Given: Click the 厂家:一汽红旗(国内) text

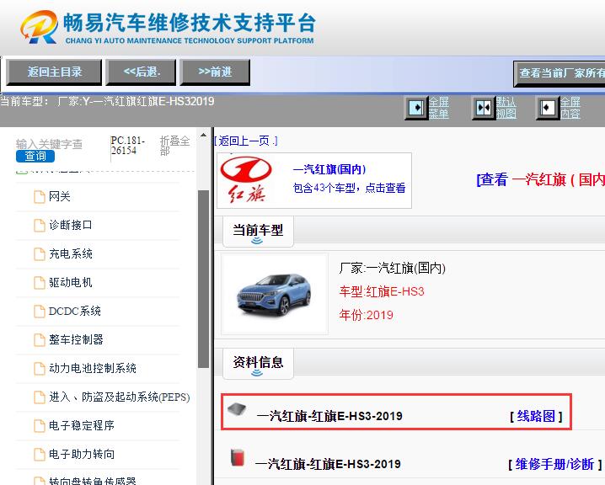Looking at the screenshot, I should pyautogui.click(x=393, y=268).
